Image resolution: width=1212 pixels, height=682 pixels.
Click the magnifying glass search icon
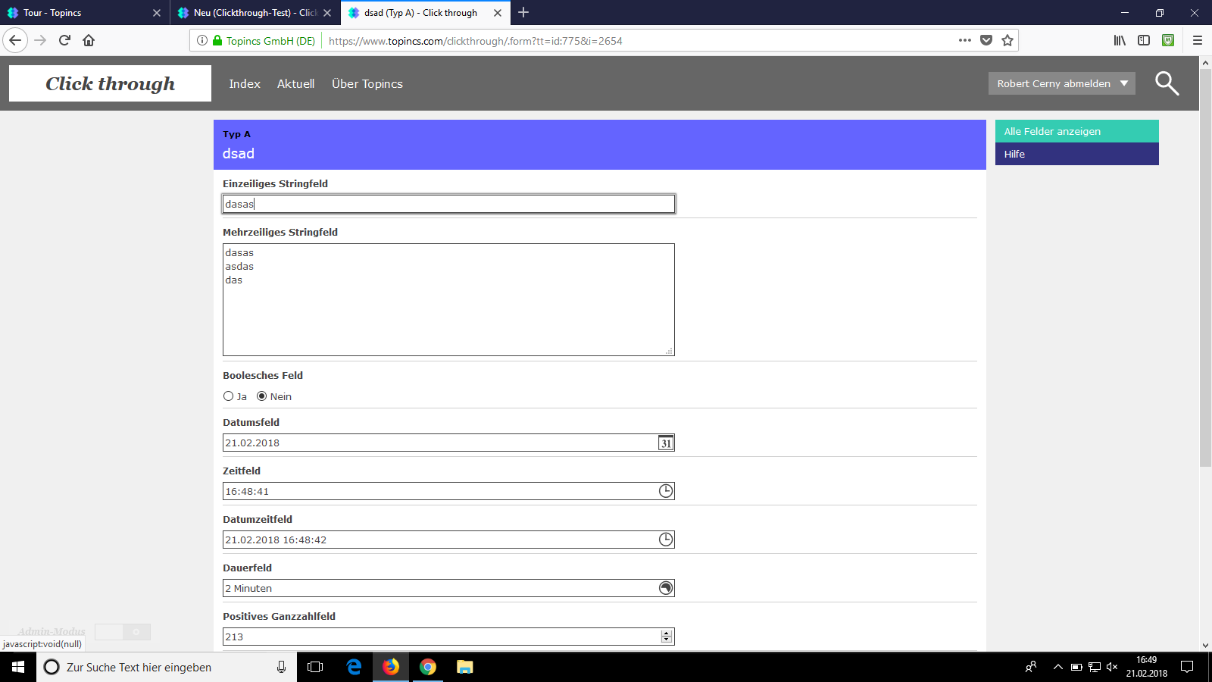coord(1167,83)
